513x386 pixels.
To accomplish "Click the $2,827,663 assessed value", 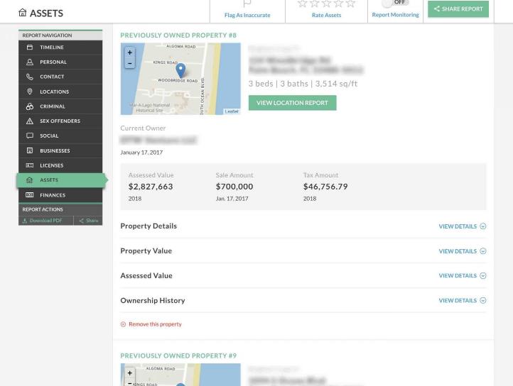I will click(x=151, y=187).
